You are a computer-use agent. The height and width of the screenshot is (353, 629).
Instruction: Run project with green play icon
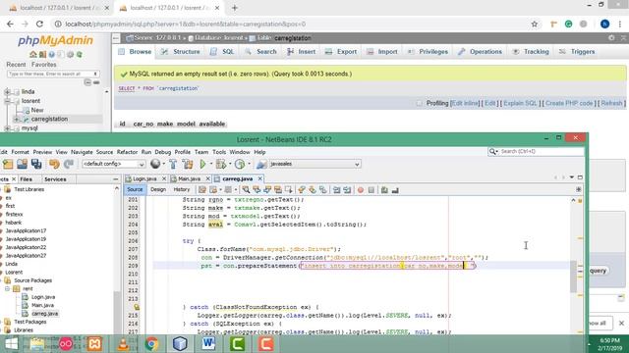tap(202, 164)
